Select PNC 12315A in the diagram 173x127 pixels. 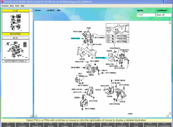pos(82,59)
